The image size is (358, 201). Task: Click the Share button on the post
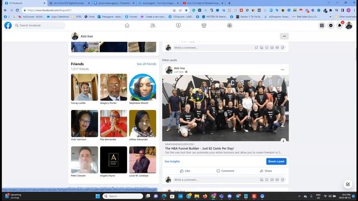pos(266,171)
